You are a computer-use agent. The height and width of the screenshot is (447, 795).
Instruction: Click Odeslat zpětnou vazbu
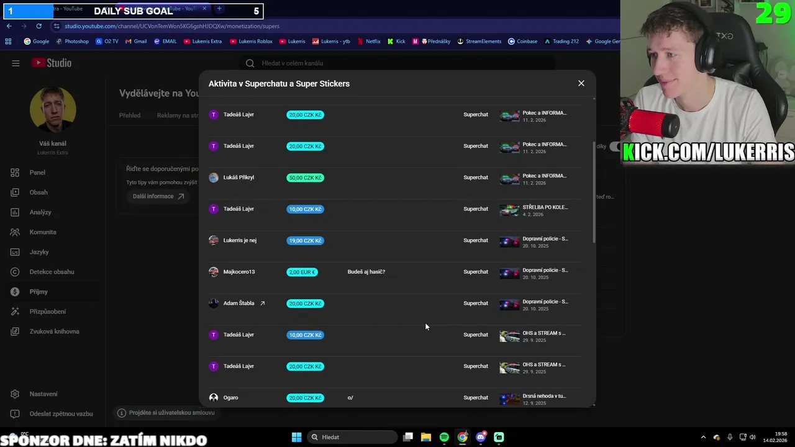point(61,413)
